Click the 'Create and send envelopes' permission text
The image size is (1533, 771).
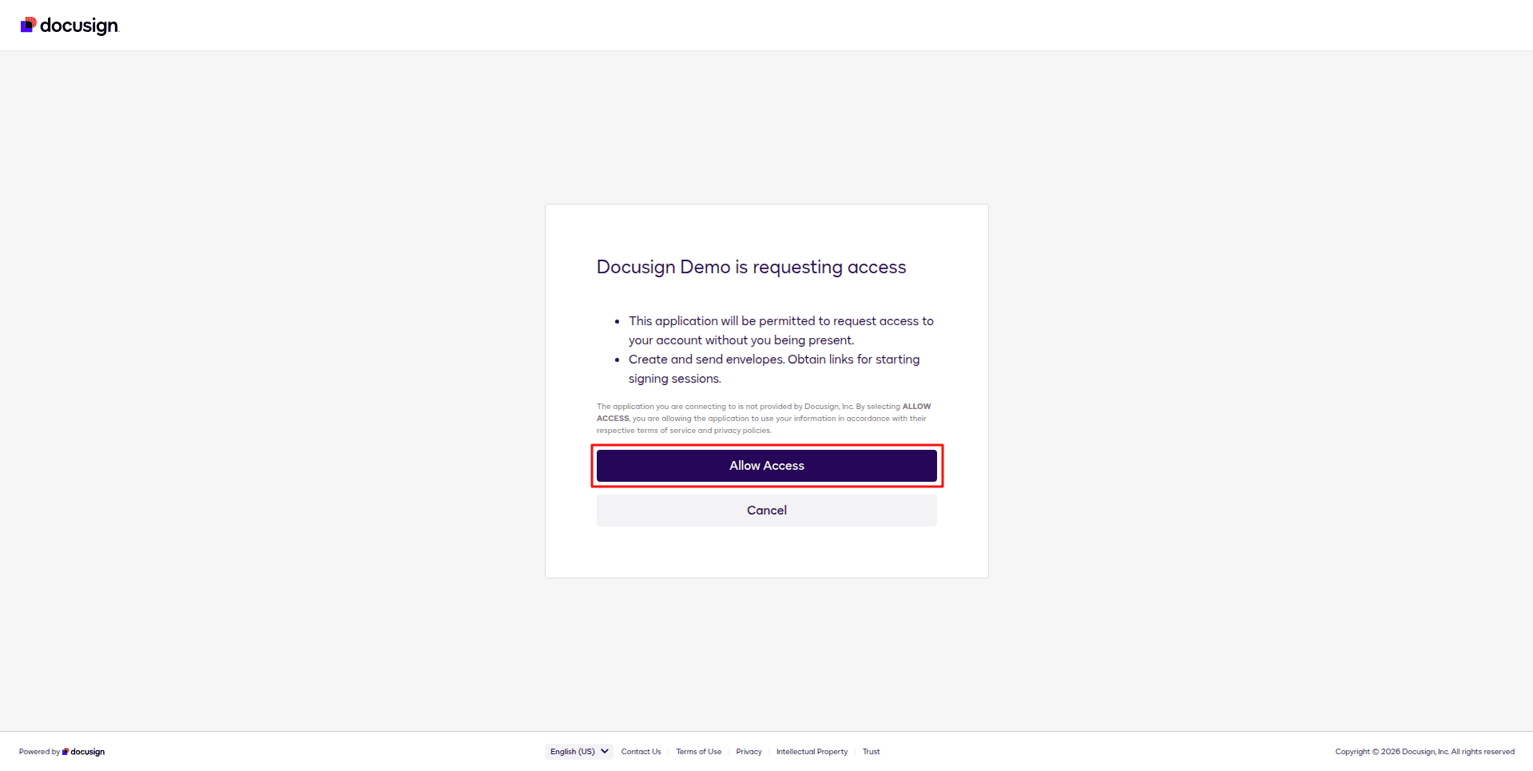[773, 369]
